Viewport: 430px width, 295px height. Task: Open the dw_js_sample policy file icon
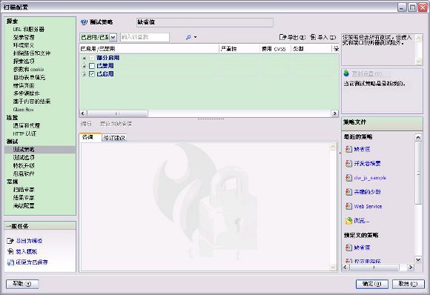(348, 178)
